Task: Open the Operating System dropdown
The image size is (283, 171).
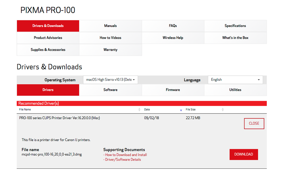Action: [x=110, y=80]
